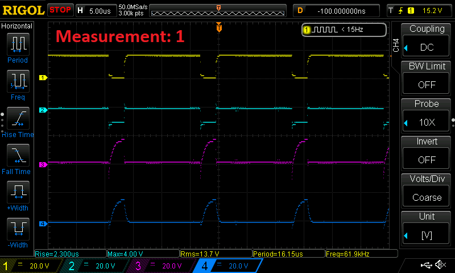455x273 pixels.
Task: Click the orange trigger position marker
Action: (x=219, y=27)
